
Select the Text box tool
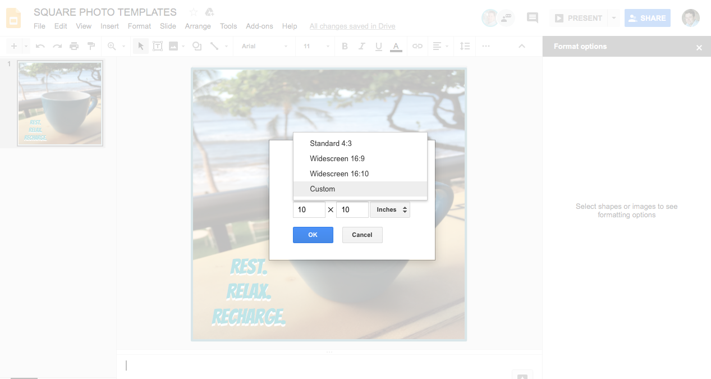[x=158, y=46]
